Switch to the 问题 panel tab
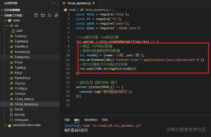Viewport: 211px width, 137px height. pos(67,120)
